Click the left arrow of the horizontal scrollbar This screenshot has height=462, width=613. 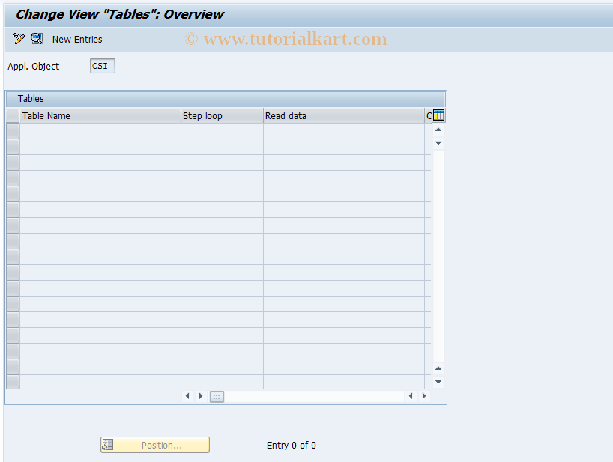pyautogui.click(x=187, y=396)
